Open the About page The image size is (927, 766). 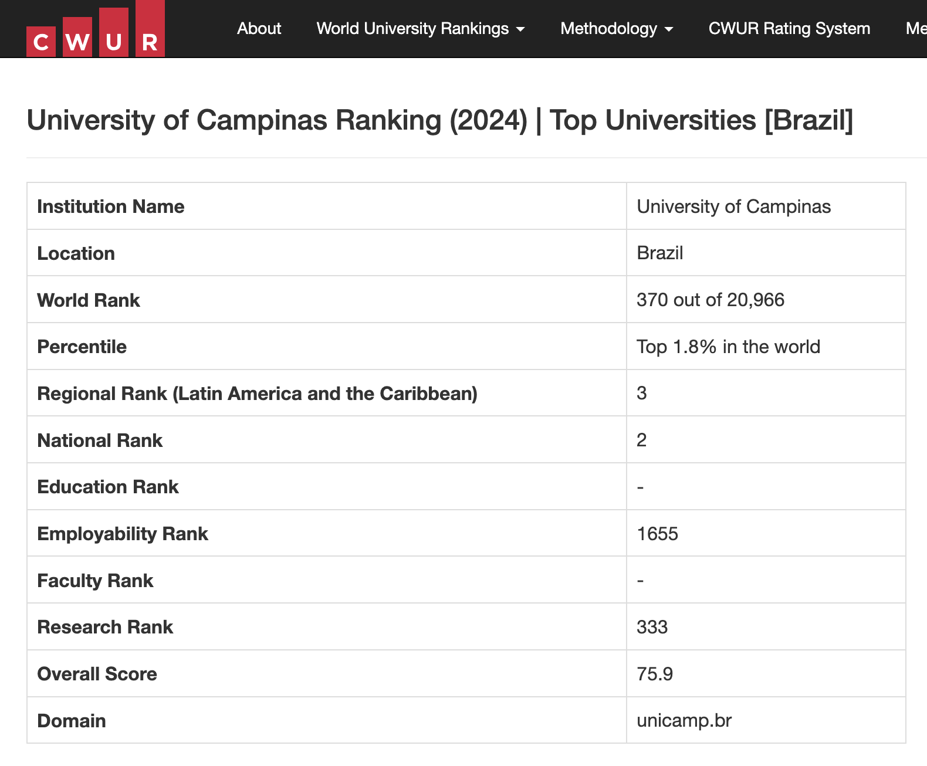(259, 28)
